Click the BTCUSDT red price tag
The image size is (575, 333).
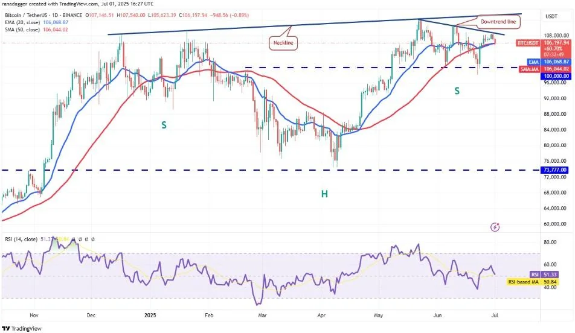(528, 43)
